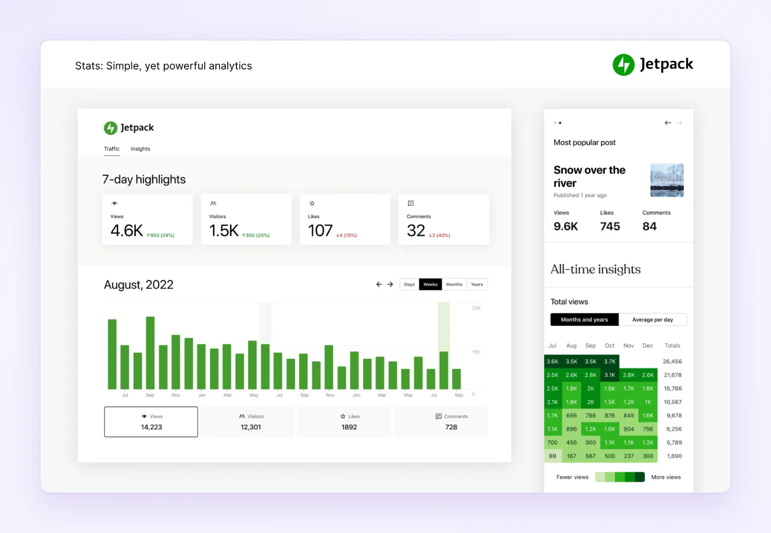Switch to the Insights tab
Viewport: 771px width, 533px height.
pyautogui.click(x=141, y=149)
